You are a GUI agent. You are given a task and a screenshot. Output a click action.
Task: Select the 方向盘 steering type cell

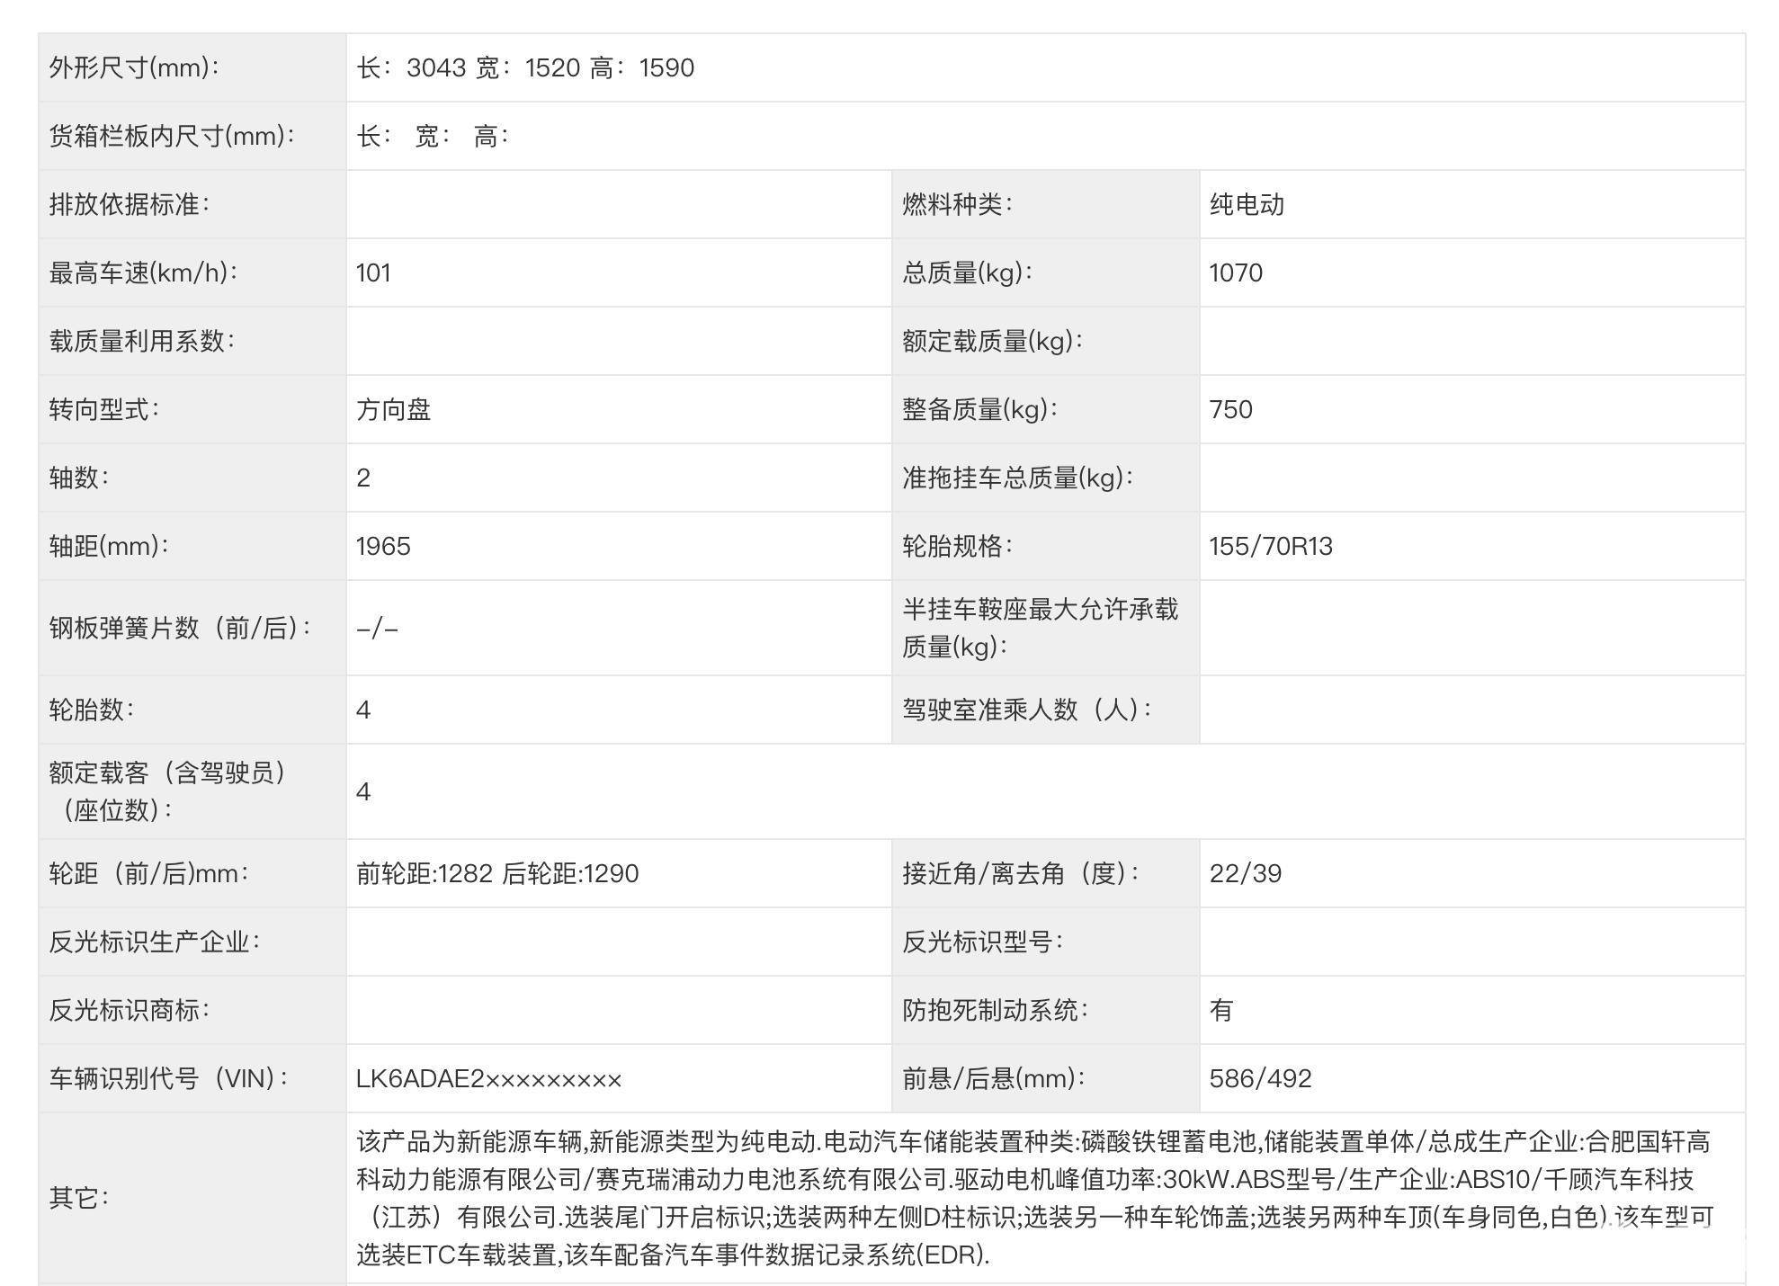(394, 410)
